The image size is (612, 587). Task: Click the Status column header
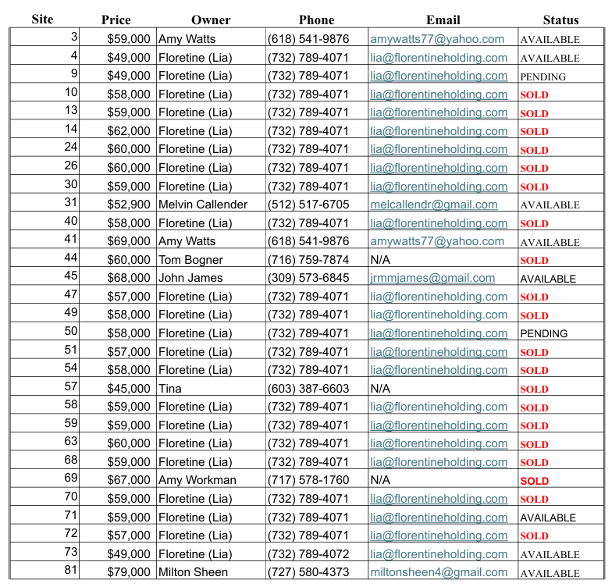560,20
